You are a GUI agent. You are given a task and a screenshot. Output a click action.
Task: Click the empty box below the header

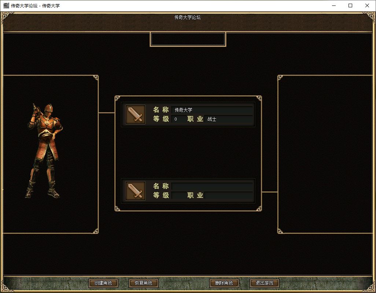coord(188,39)
